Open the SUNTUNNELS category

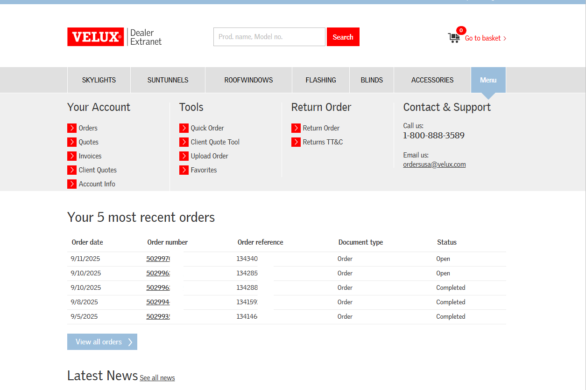(168, 80)
